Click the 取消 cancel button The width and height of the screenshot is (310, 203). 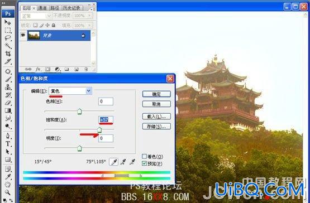156,104
